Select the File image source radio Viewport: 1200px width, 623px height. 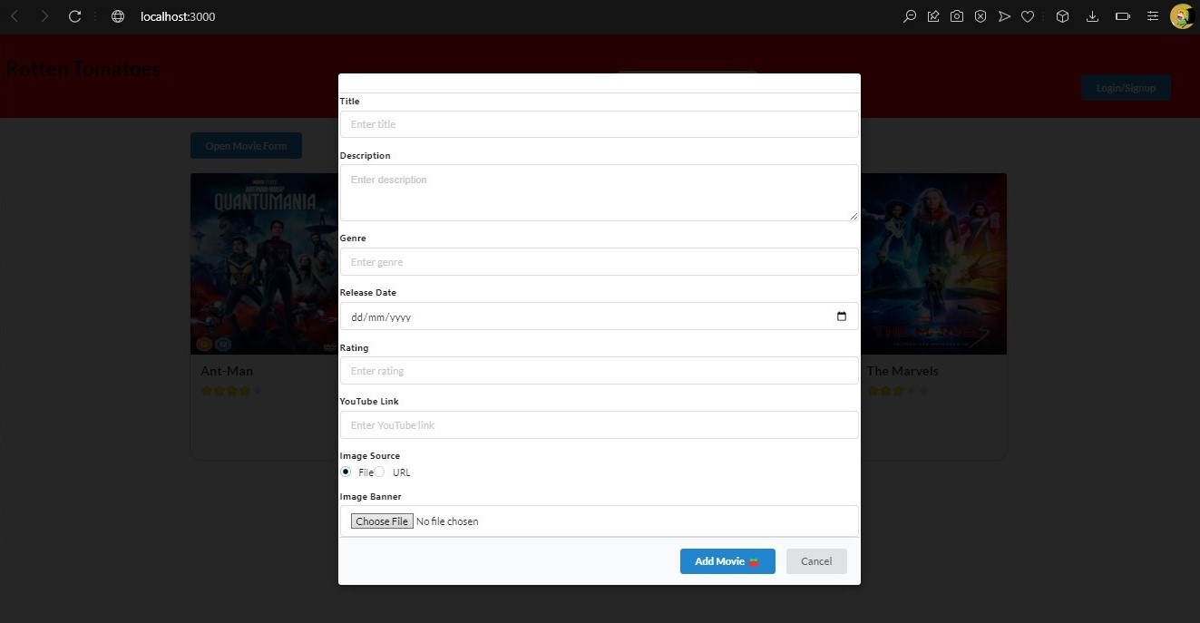346,472
